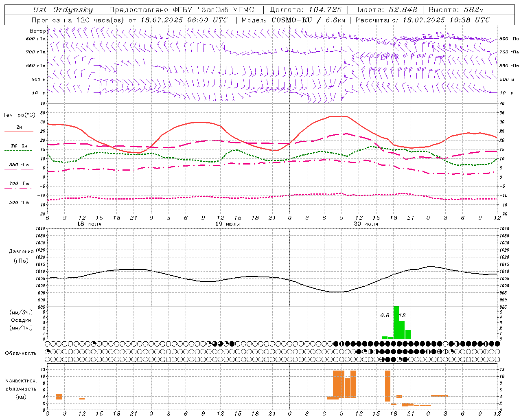Click the forecast span text Прогноз на 120 часа(ов)
521x417 pixels.
click(78, 20)
